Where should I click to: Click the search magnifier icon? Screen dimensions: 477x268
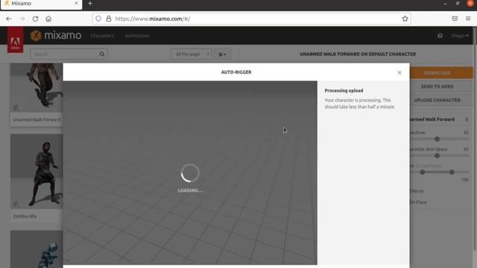click(x=102, y=54)
